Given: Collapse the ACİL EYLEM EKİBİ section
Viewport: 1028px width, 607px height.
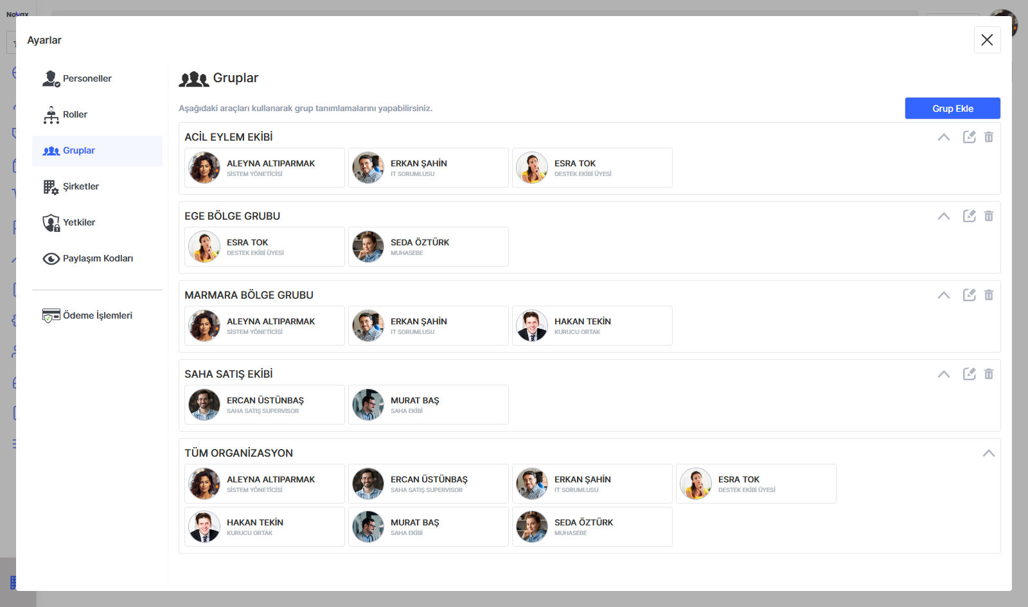Looking at the screenshot, I should point(943,137).
